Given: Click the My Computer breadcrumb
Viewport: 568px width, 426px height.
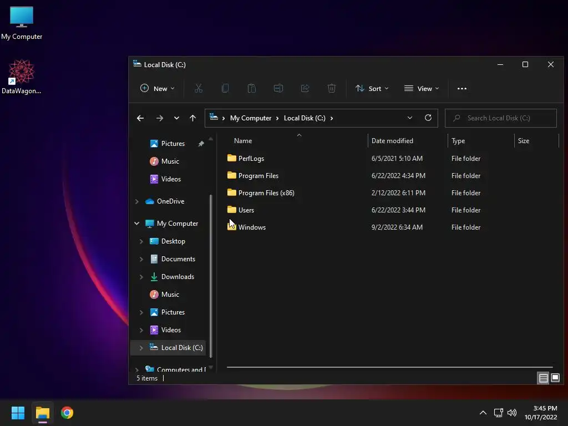Looking at the screenshot, I should coord(251,118).
